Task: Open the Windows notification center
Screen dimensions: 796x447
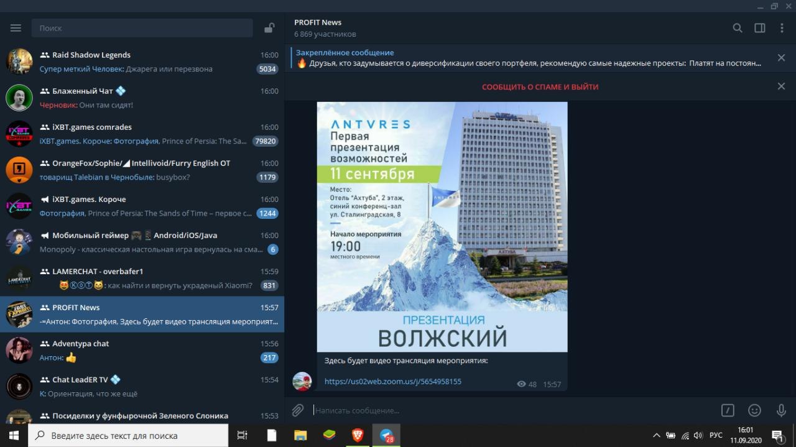Action: [x=777, y=435]
